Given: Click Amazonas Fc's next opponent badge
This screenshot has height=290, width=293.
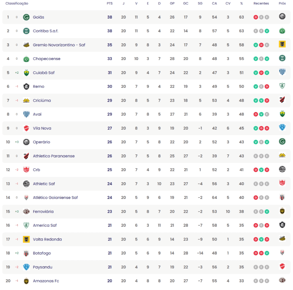Looking at the screenshot, I should 282,280.
